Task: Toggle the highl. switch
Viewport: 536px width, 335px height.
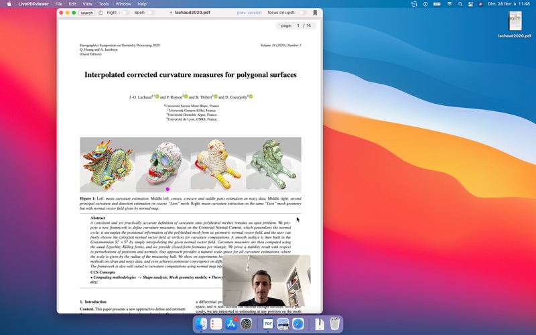Action: 125,13
